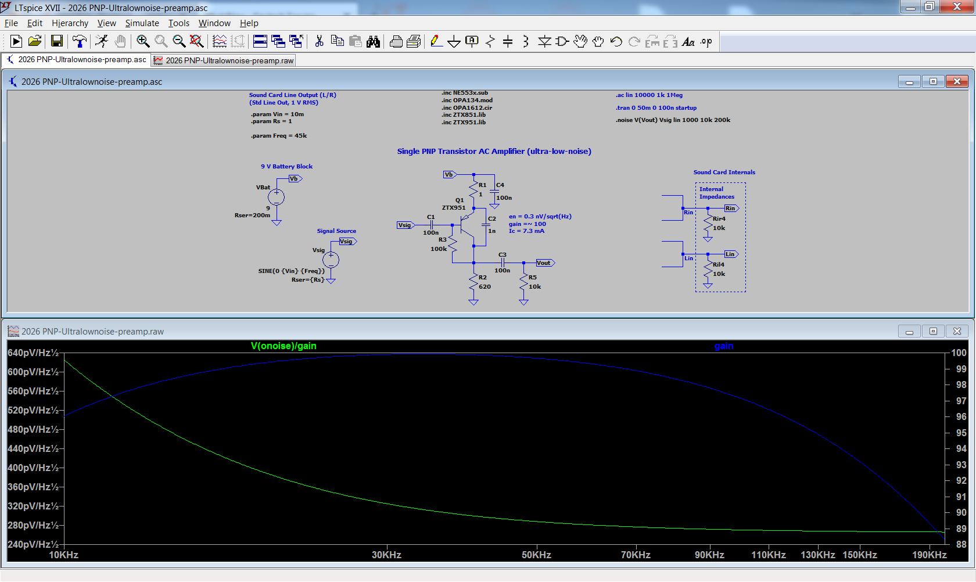This screenshot has height=582, width=976.
Task: Click the VBat voltage source symbol
Action: (277, 197)
